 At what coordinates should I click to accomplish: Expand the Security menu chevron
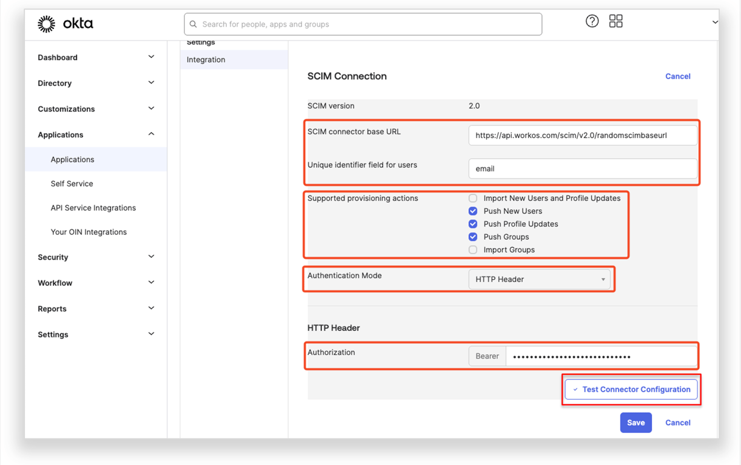(x=151, y=257)
